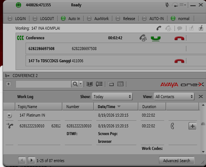Hang up the Conference call with red handset
Screen dimensions: 206x167
click(179, 38)
